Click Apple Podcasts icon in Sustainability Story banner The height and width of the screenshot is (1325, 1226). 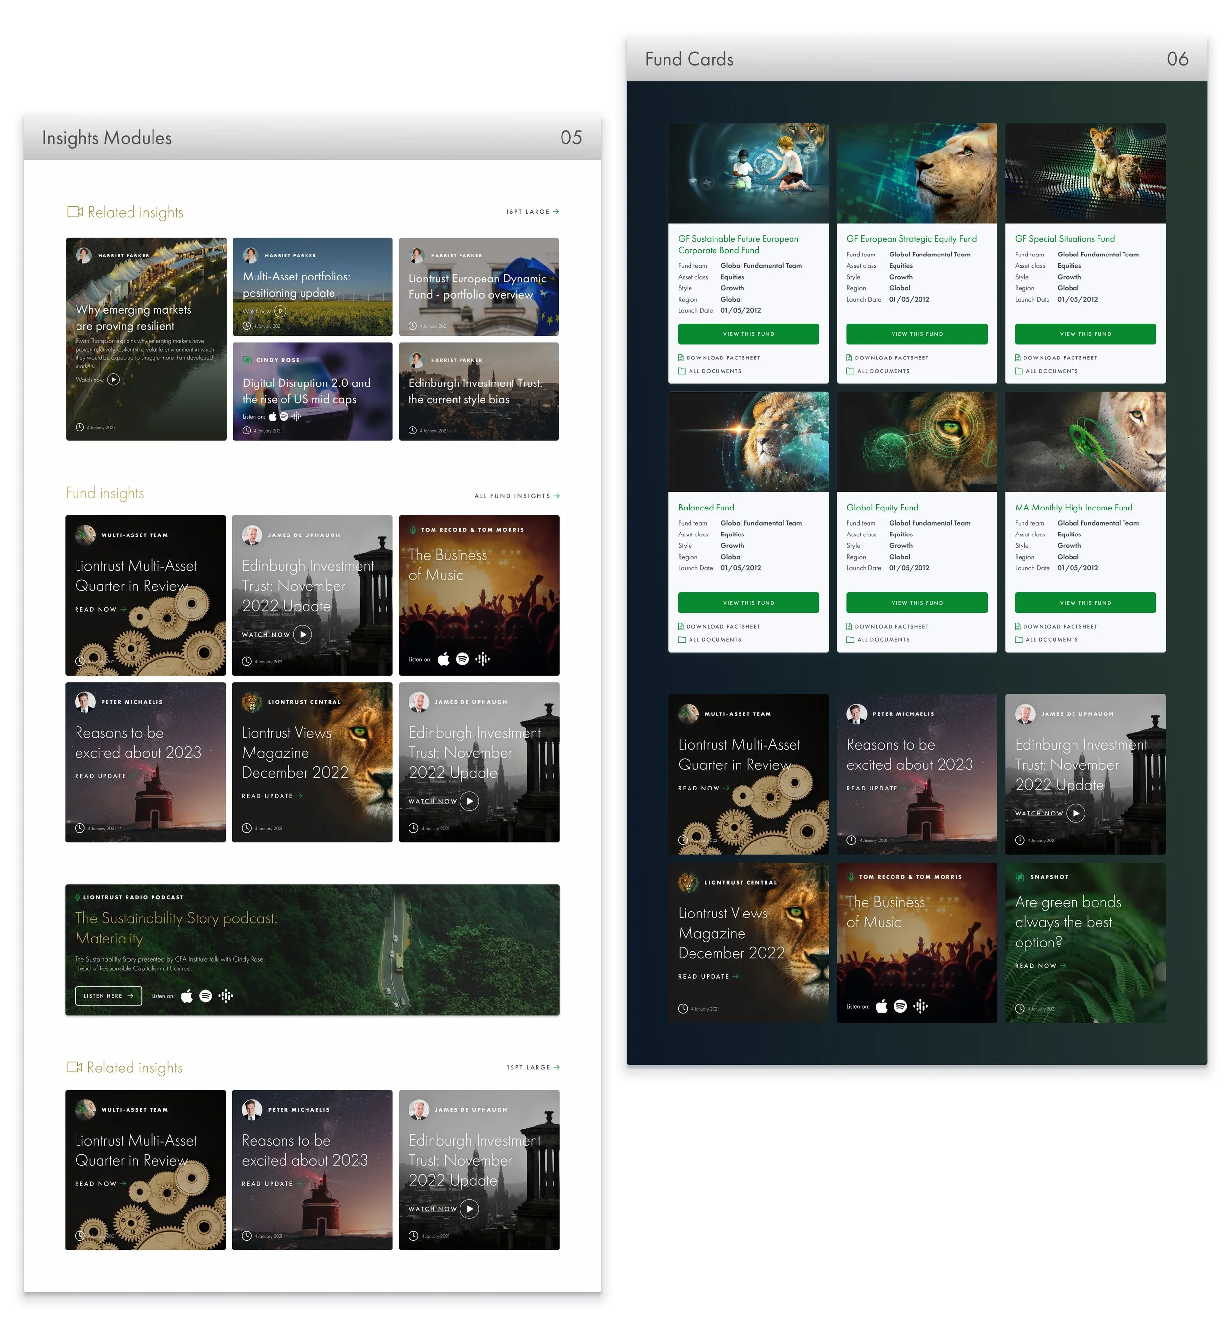(187, 996)
